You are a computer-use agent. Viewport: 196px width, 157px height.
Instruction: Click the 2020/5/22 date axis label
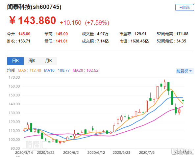46,153
